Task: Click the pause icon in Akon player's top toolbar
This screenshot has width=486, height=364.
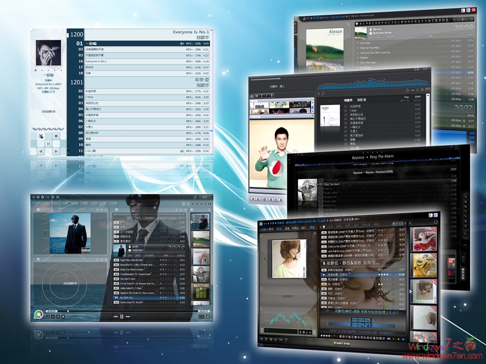Action: tap(209, 203)
